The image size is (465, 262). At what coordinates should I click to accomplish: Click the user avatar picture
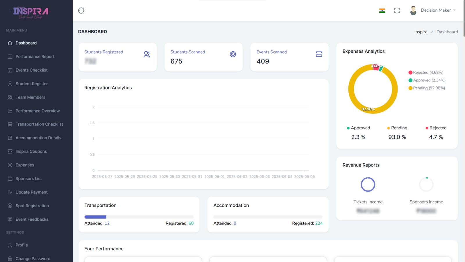point(413,10)
